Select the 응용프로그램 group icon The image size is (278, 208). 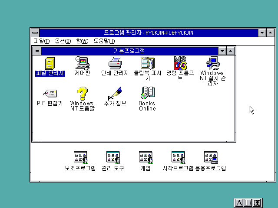pyautogui.click(x=211, y=157)
